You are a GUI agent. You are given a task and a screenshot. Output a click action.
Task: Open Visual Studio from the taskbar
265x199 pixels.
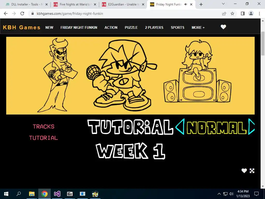tap(57, 194)
